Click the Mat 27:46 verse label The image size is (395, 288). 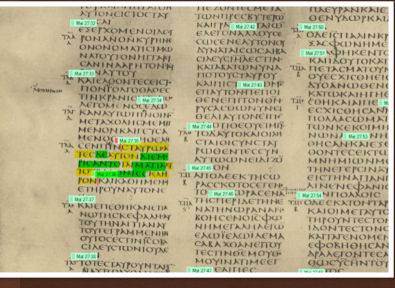(222, 194)
